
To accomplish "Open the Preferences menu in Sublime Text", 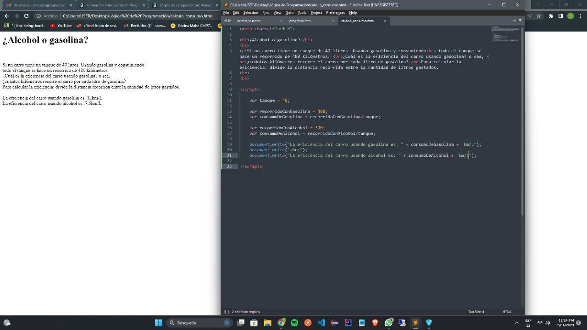I will pos(335,12).
